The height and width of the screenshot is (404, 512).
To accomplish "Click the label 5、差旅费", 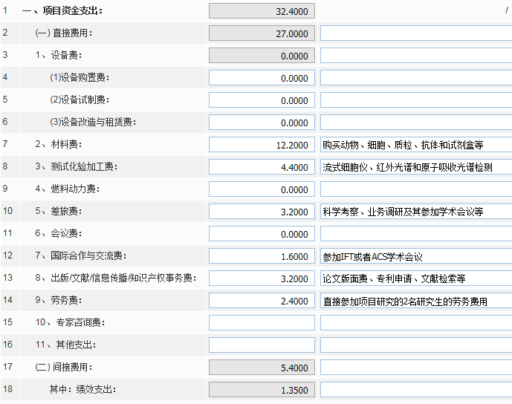I will [x=59, y=211].
